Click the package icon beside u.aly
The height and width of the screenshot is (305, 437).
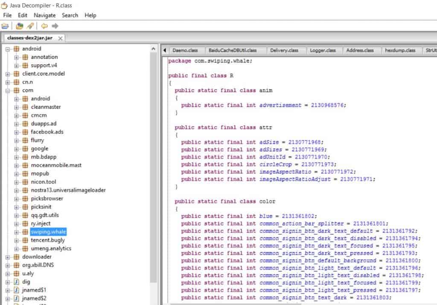coord(17,273)
